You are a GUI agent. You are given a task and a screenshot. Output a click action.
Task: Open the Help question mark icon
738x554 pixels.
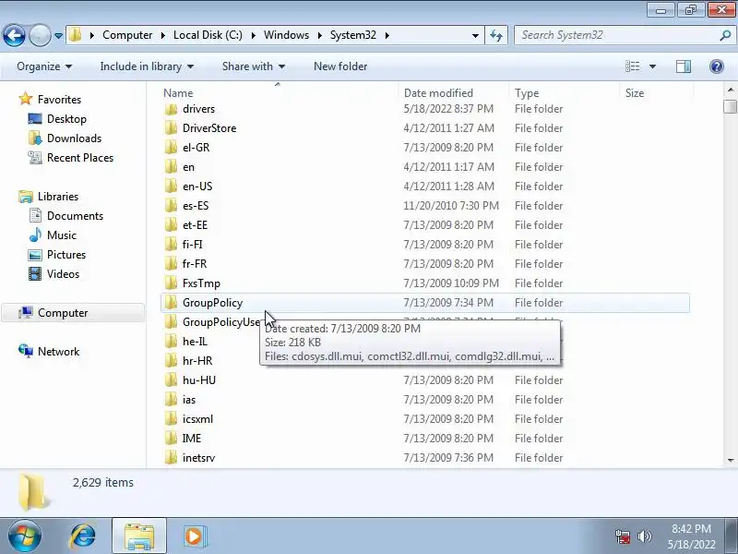pos(717,66)
